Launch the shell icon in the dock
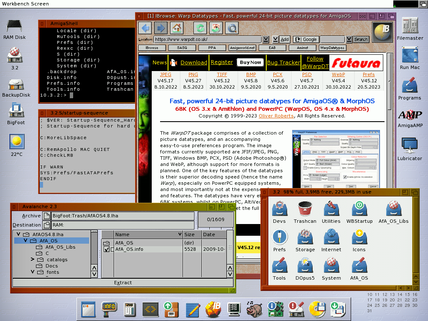428x321 pixels. [x=89, y=309]
